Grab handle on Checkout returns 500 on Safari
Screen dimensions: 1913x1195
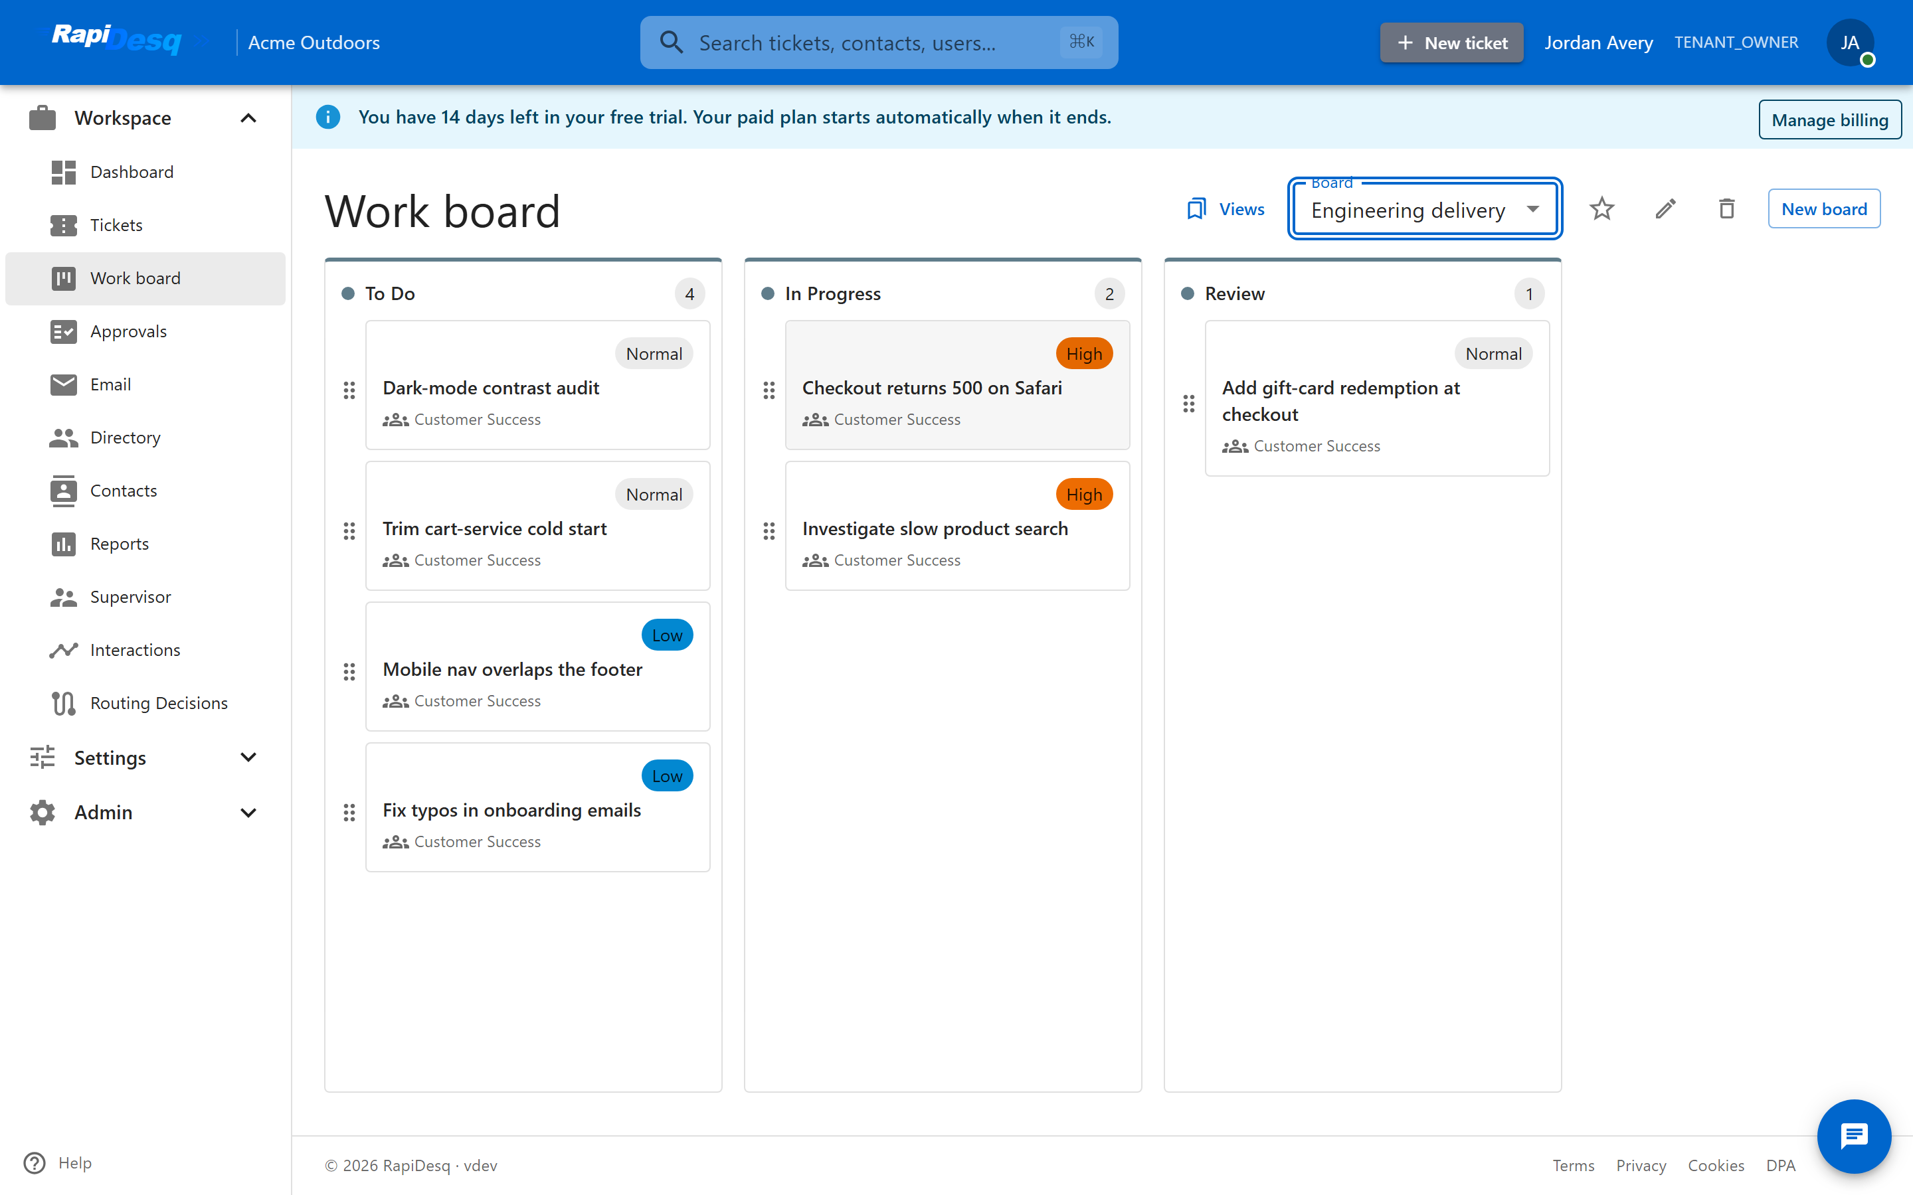point(769,390)
